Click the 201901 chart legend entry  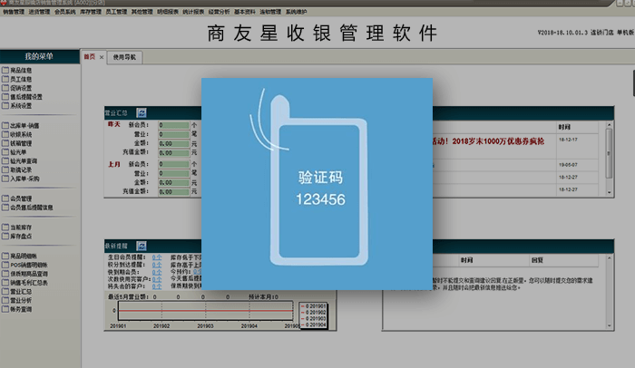314,306
